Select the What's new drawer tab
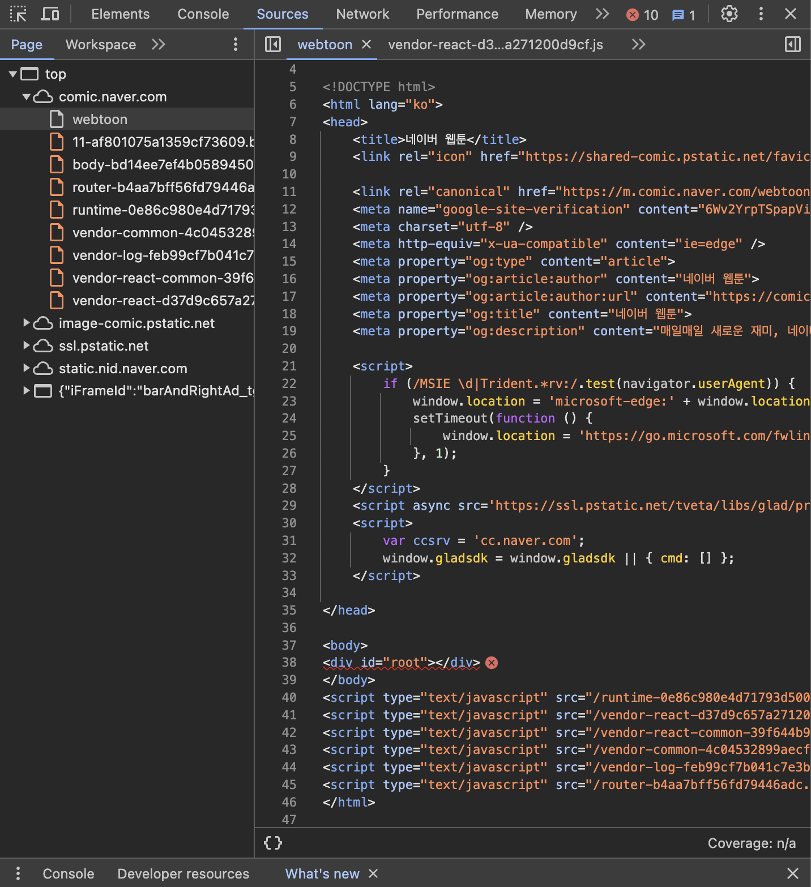 [322, 873]
